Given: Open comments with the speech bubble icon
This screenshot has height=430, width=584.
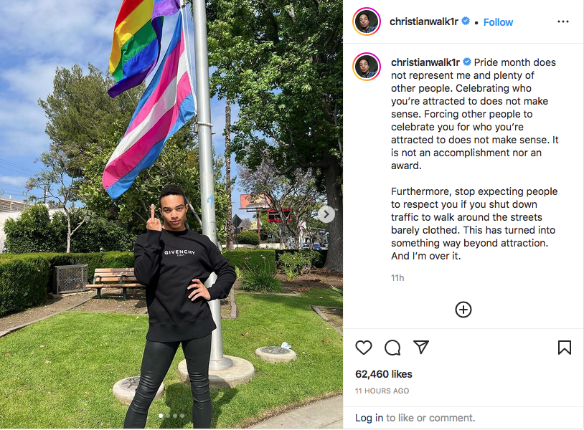Looking at the screenshot, I should pos(392,348).
